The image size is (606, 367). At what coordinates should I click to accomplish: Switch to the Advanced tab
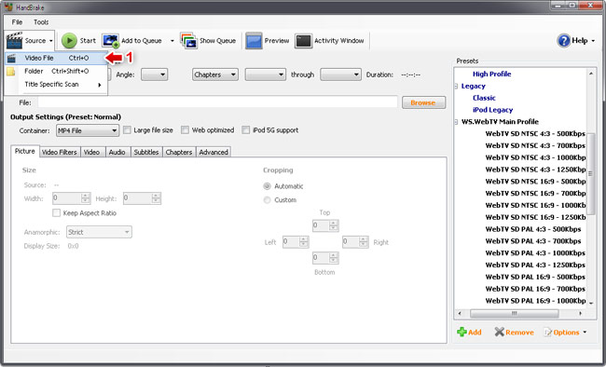point(213,152)
